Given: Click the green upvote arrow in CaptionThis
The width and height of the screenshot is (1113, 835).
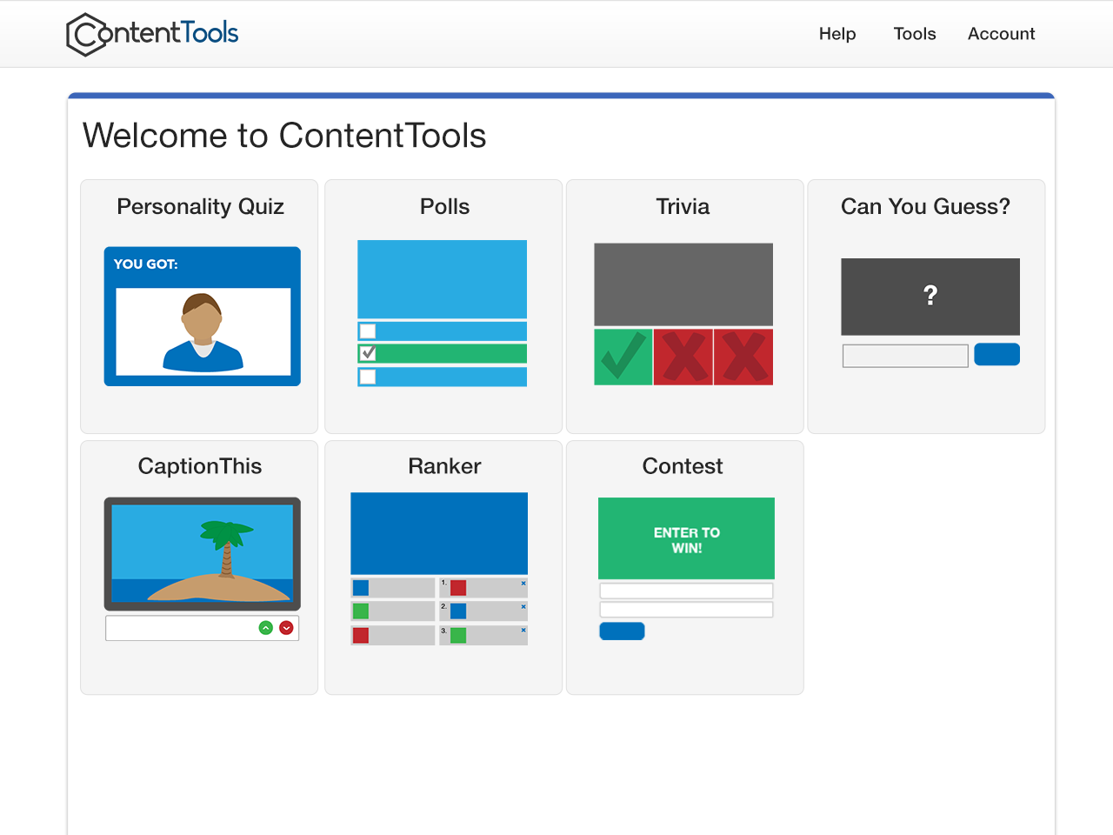Looking at the screenshot, I should click(266, 628).
